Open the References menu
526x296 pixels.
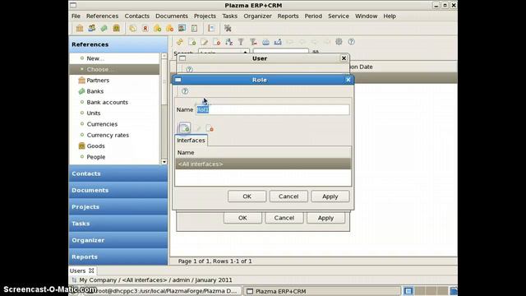coord(102,16)
